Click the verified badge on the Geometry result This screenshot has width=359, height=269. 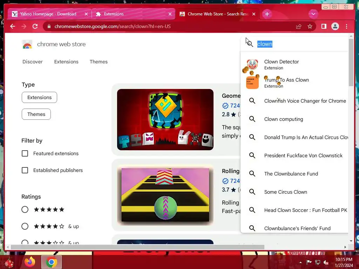point(225,106)
